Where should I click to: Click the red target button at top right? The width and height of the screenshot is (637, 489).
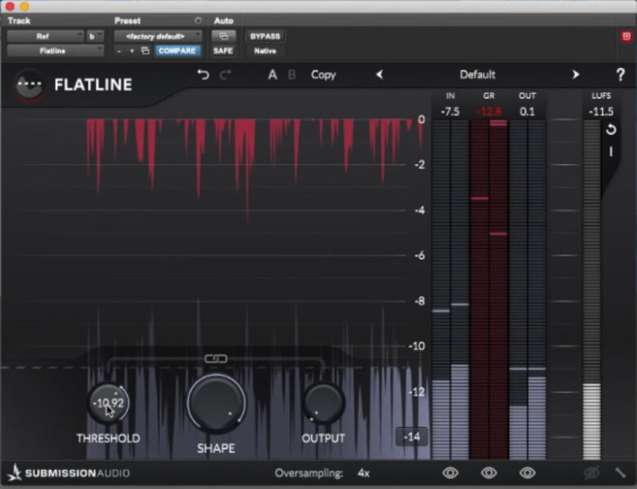point(626,37)
